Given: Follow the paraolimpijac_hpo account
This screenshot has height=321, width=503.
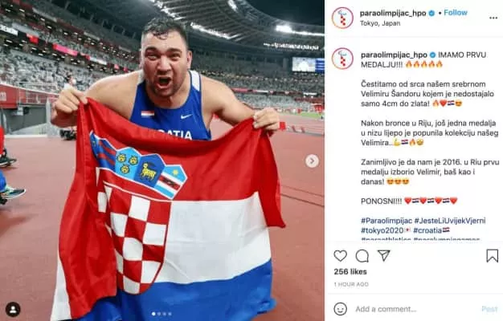Looking at the screenshot, I should click(x=456, y=13).
